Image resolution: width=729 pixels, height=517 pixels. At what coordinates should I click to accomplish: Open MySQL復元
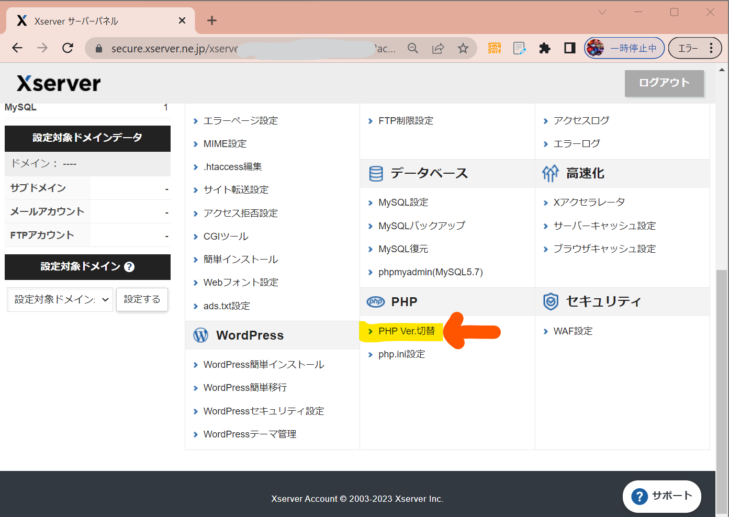click(403, 249)
